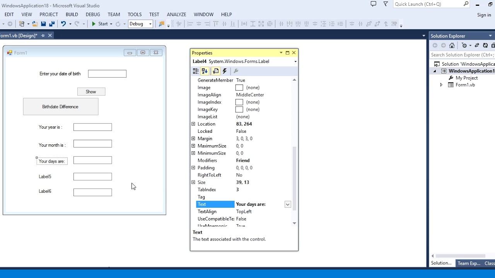
Task: Open the feedback speech bubble icon
Action: coord(373,4)
